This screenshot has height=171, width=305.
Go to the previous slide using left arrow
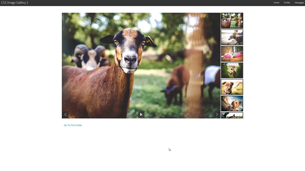(x=65, y=114)
